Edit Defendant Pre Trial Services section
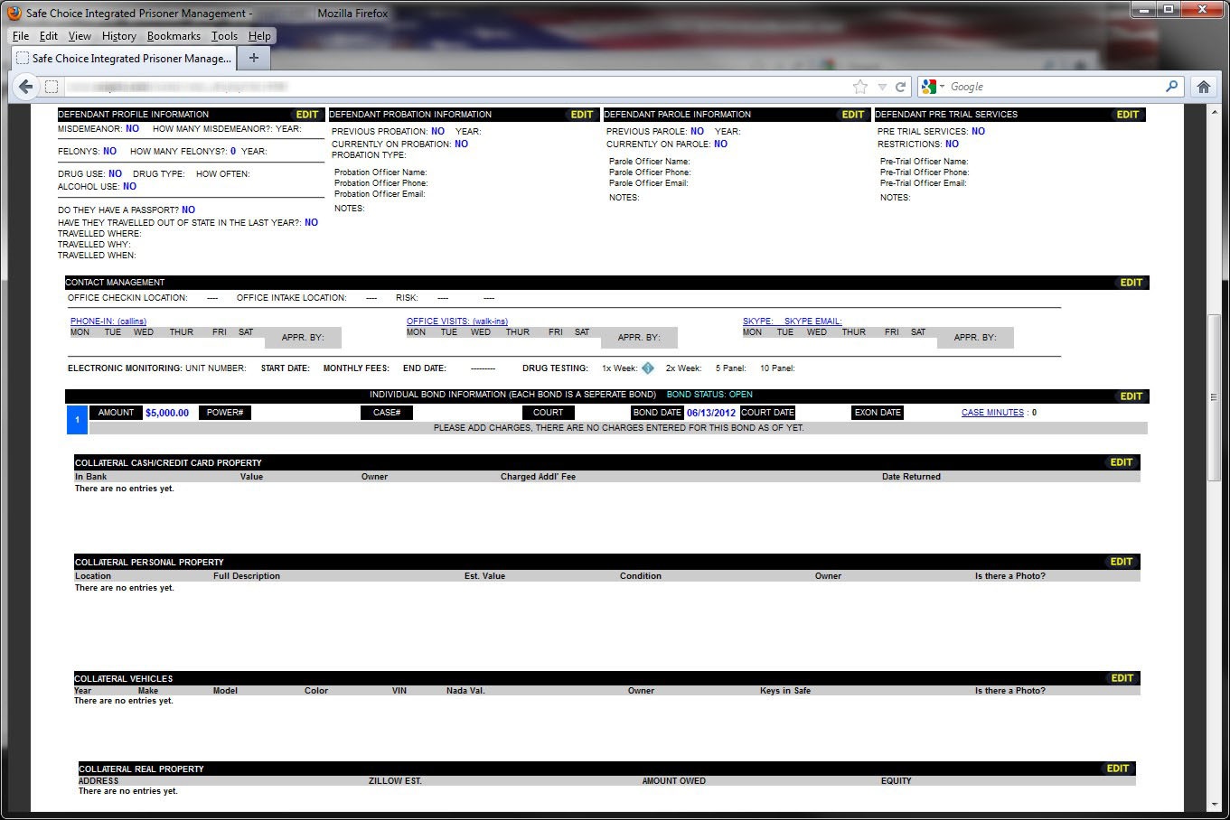The width and height of the screenshot is (1230, 820). click(x=1128, y=115)
